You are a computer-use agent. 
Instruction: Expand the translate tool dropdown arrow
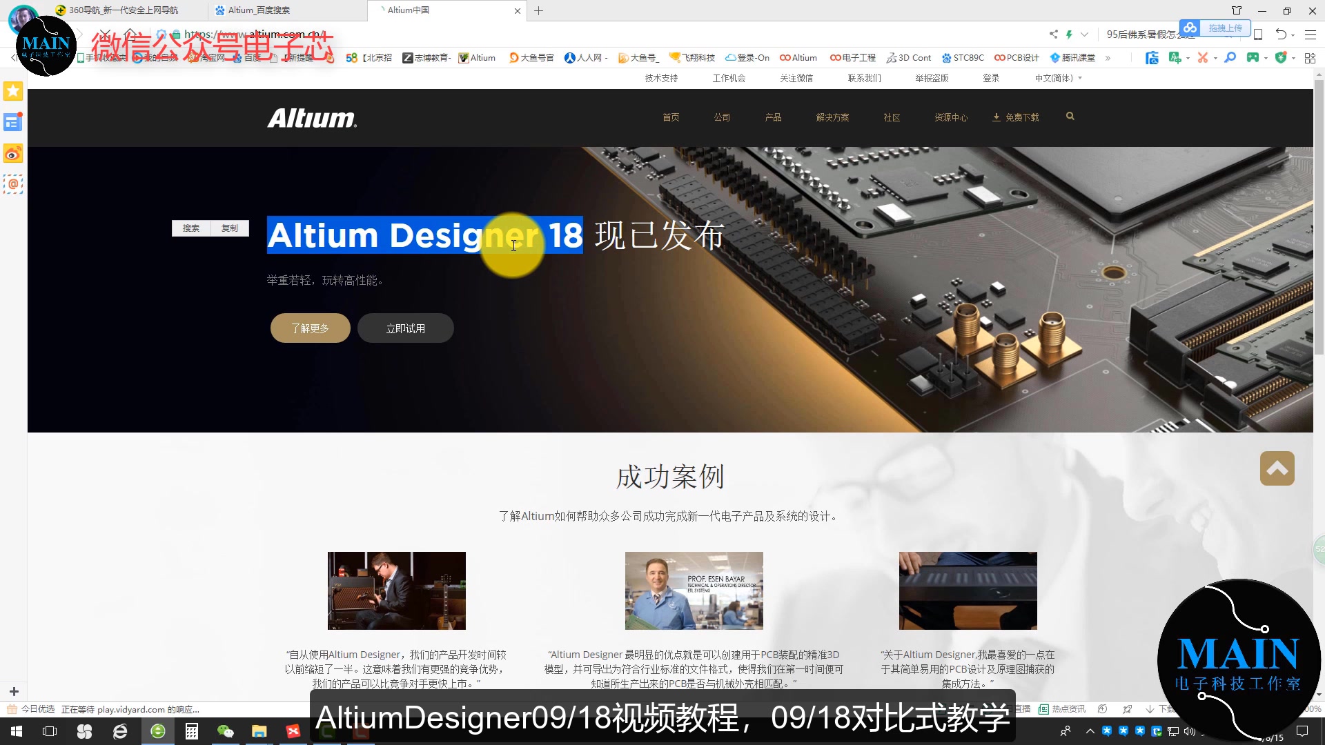click(x=1188, y=59)
